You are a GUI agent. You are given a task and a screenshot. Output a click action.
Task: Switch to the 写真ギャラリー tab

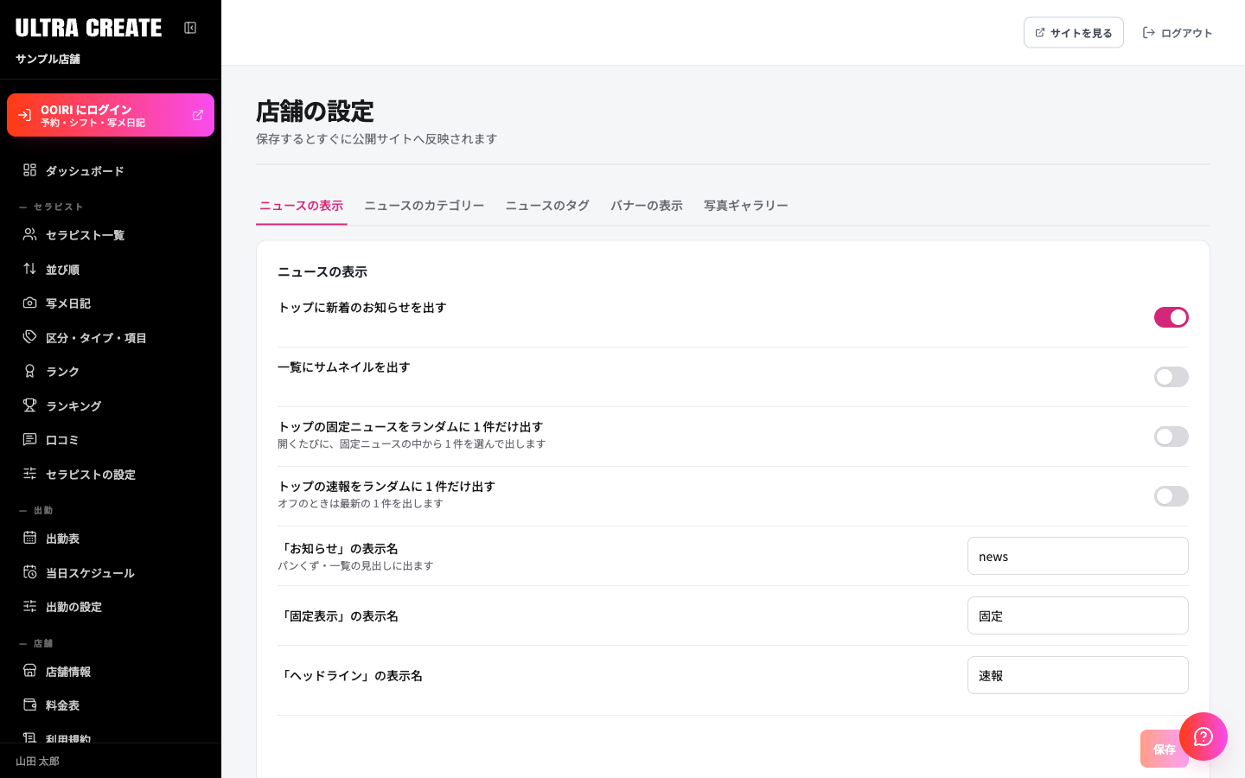point(745,206)
